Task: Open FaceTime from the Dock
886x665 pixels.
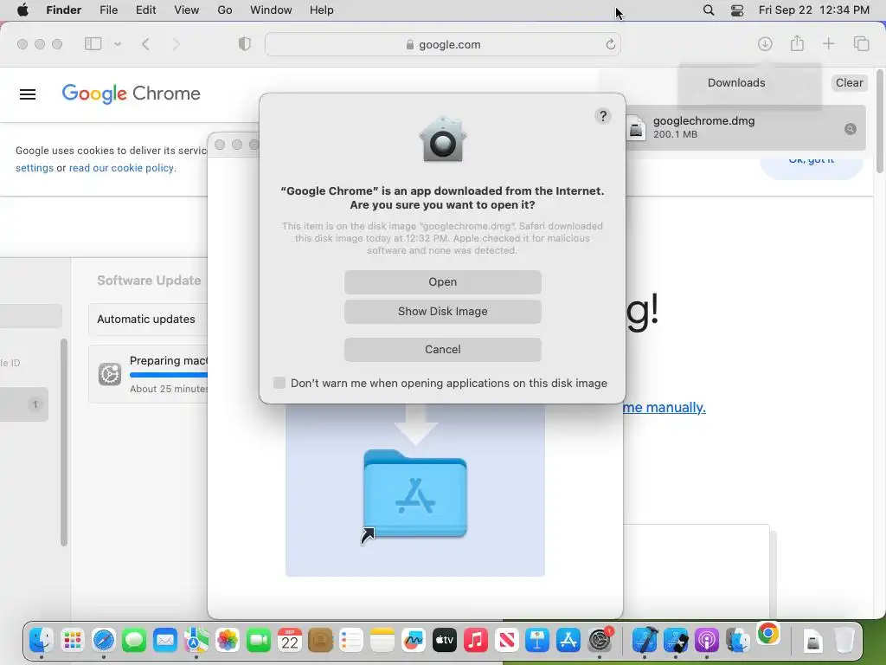Action: [x=258, y=640]
